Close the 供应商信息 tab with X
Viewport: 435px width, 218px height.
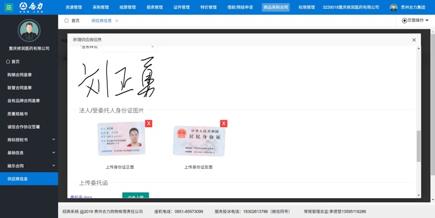click(117, 21)
